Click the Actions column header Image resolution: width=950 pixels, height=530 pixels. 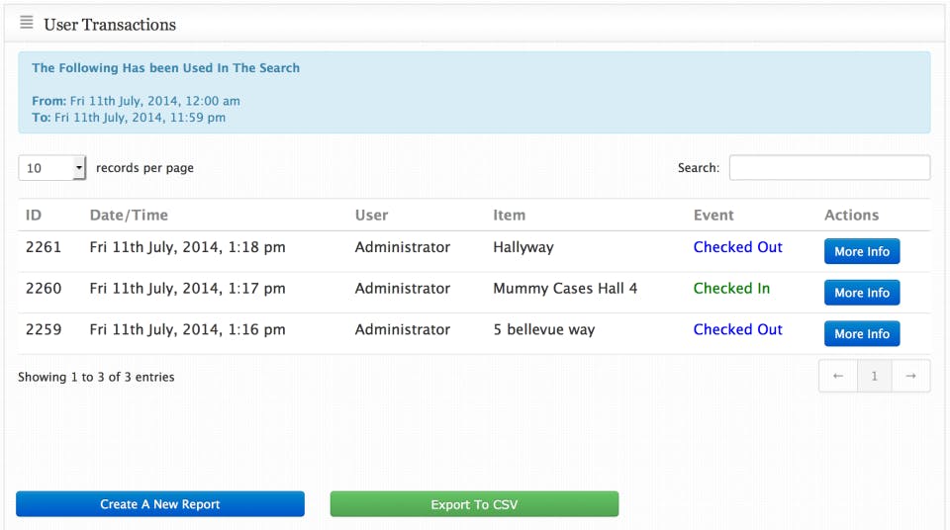(x=851, y=215)
